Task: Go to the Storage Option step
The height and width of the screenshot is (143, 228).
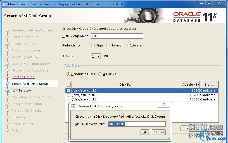Action: coord(23,77)
